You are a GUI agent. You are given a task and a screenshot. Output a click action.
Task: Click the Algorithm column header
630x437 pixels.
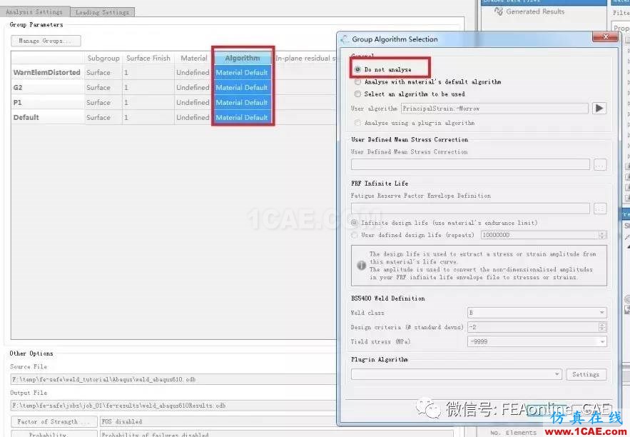243,58
